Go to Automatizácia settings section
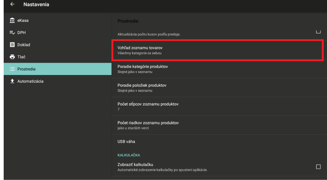Viewport: 327px width, 180px height. (30, 81)
